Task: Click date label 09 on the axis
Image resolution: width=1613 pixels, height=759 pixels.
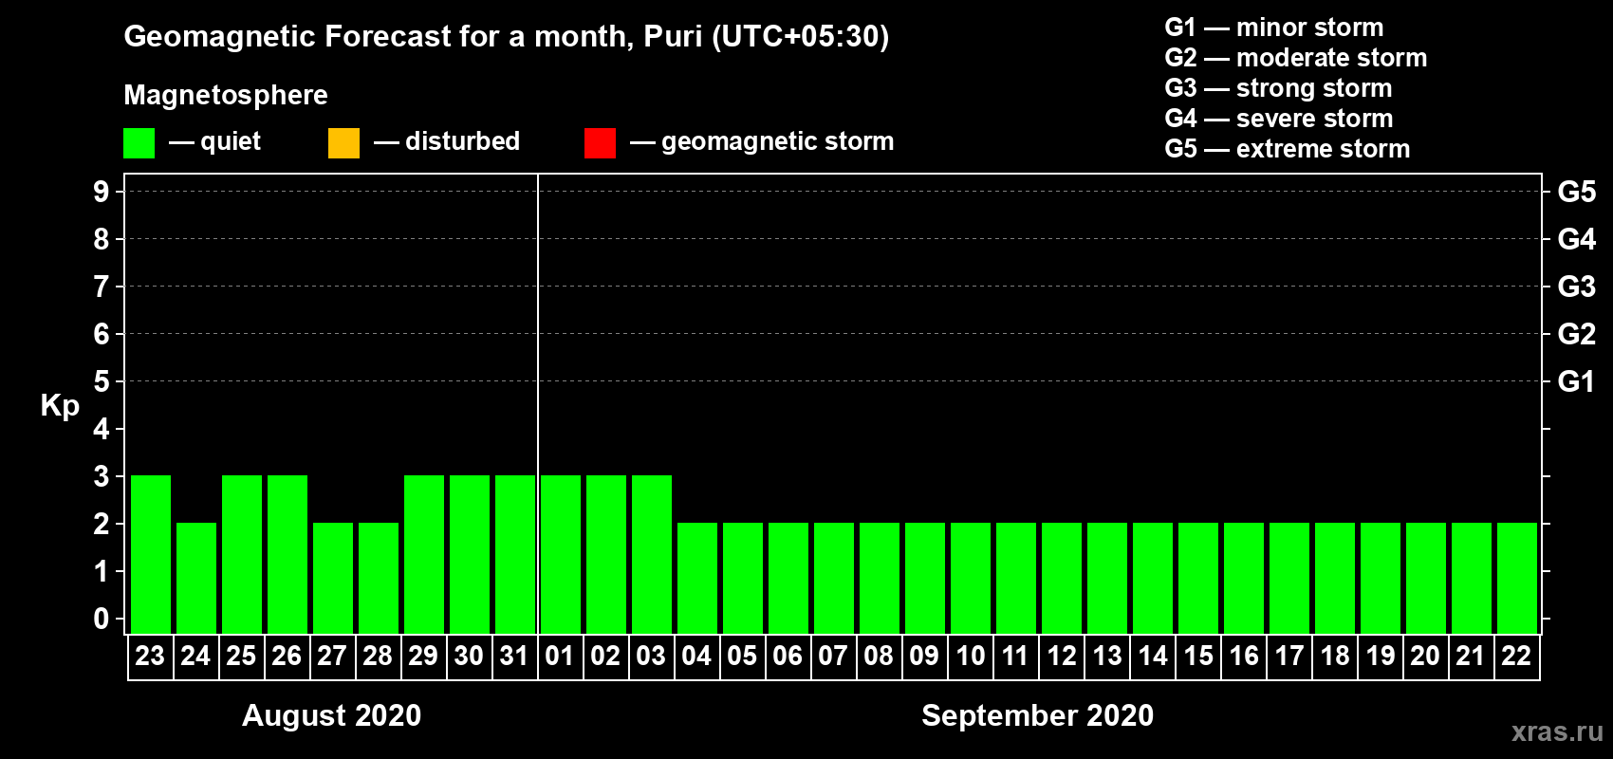Action: click(924, 657)
